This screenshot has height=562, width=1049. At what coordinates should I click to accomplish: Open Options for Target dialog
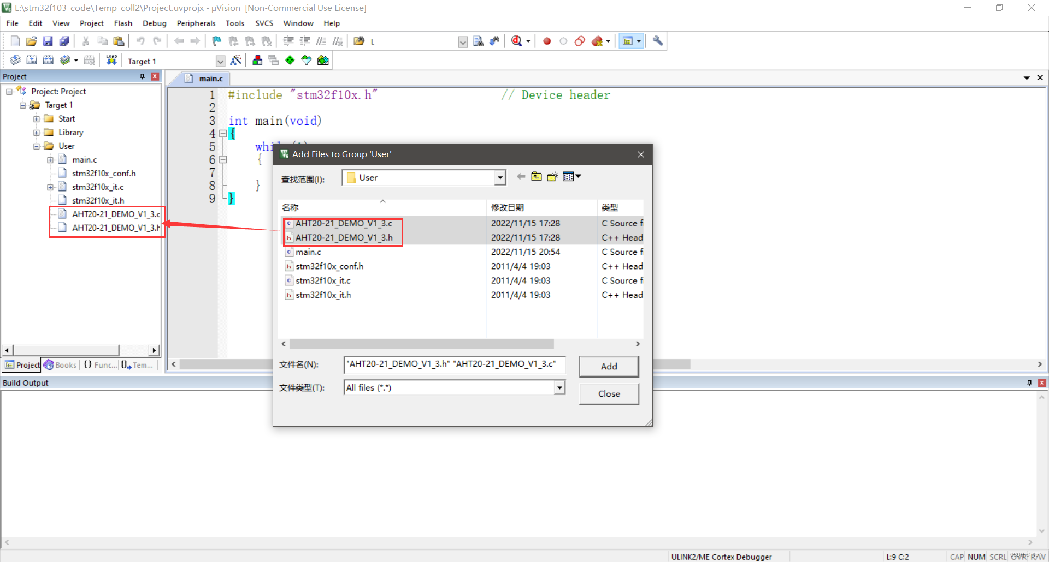(237, 60)
